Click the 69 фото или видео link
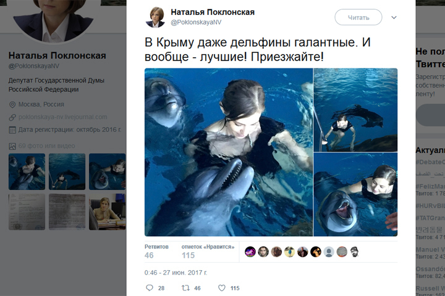445x296 pixels. point(46,146)
